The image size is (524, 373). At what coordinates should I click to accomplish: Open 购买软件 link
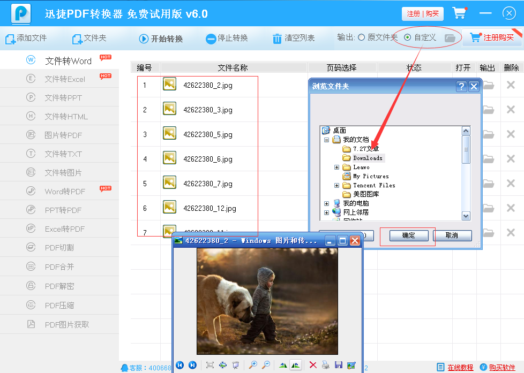point(502,367)
